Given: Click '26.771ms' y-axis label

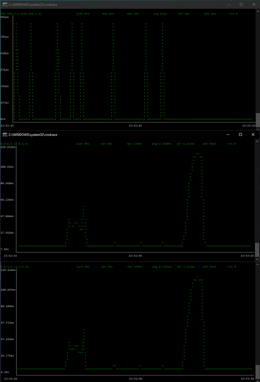Looking at the screenshot, I should (7, 356).
